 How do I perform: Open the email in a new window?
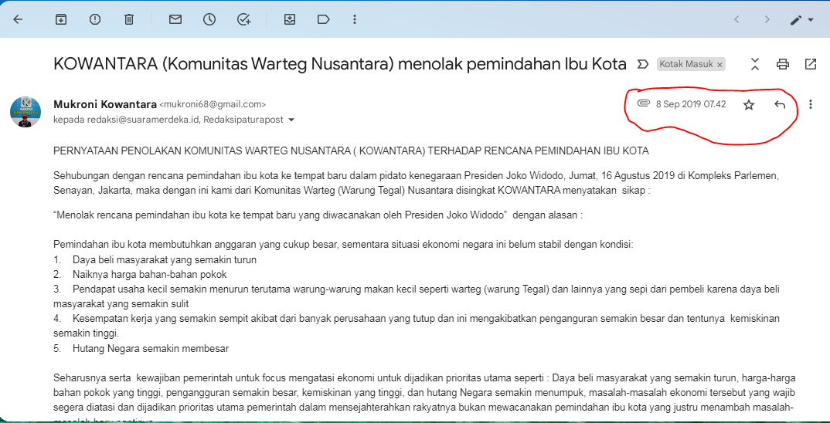pos(811,65)
